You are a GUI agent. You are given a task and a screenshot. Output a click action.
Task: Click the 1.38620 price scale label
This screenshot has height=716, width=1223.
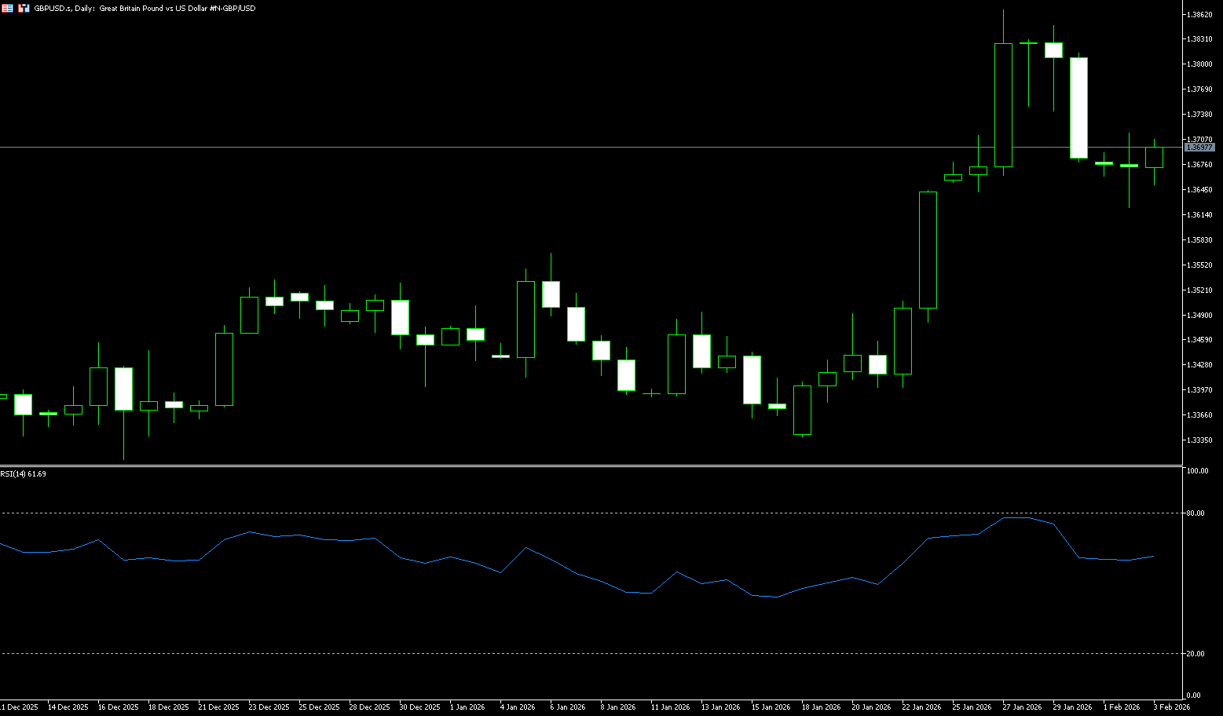(1199, 14)
